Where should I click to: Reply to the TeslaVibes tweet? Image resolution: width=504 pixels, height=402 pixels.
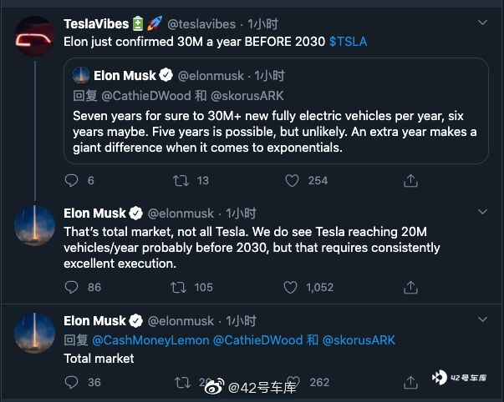pos(71,180)
